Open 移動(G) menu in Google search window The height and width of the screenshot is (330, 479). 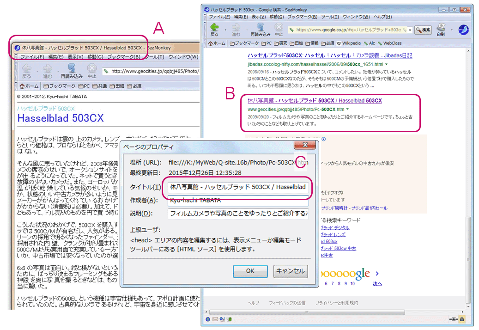[277, 17]
